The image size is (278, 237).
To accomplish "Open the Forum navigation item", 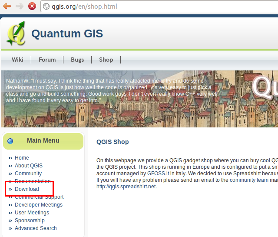I will click(x=47, y=60).
